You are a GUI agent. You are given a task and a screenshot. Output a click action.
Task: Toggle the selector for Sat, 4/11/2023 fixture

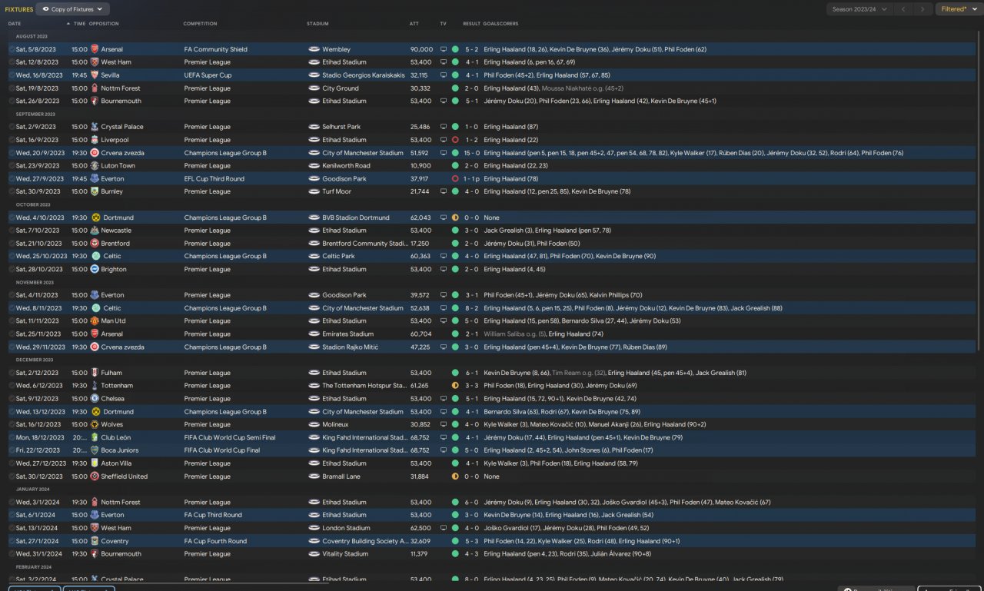[x=12, y=295]
